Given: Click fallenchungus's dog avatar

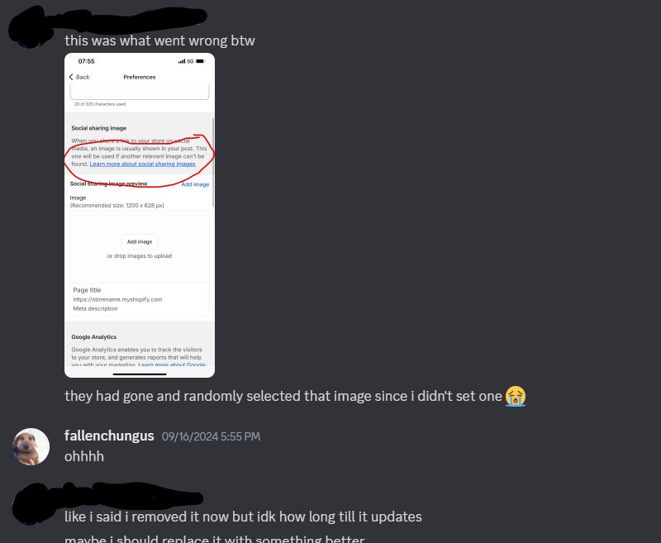Looking at the screenshot, I should click(31, 447).
